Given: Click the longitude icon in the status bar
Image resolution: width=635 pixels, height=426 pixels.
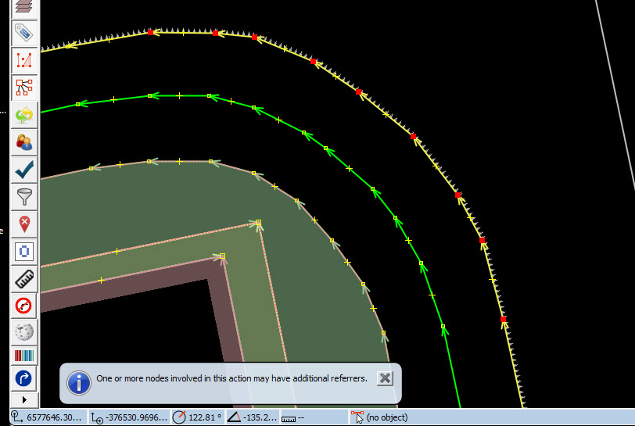Looking at the screenshot, I should pyautogui.click(x=97, y=417).
